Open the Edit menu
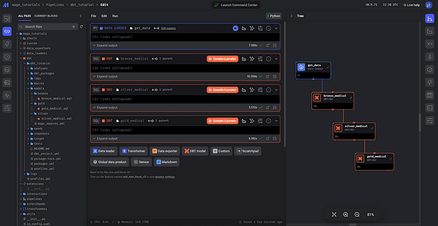 pyautogui.click(x=104, y=16)
